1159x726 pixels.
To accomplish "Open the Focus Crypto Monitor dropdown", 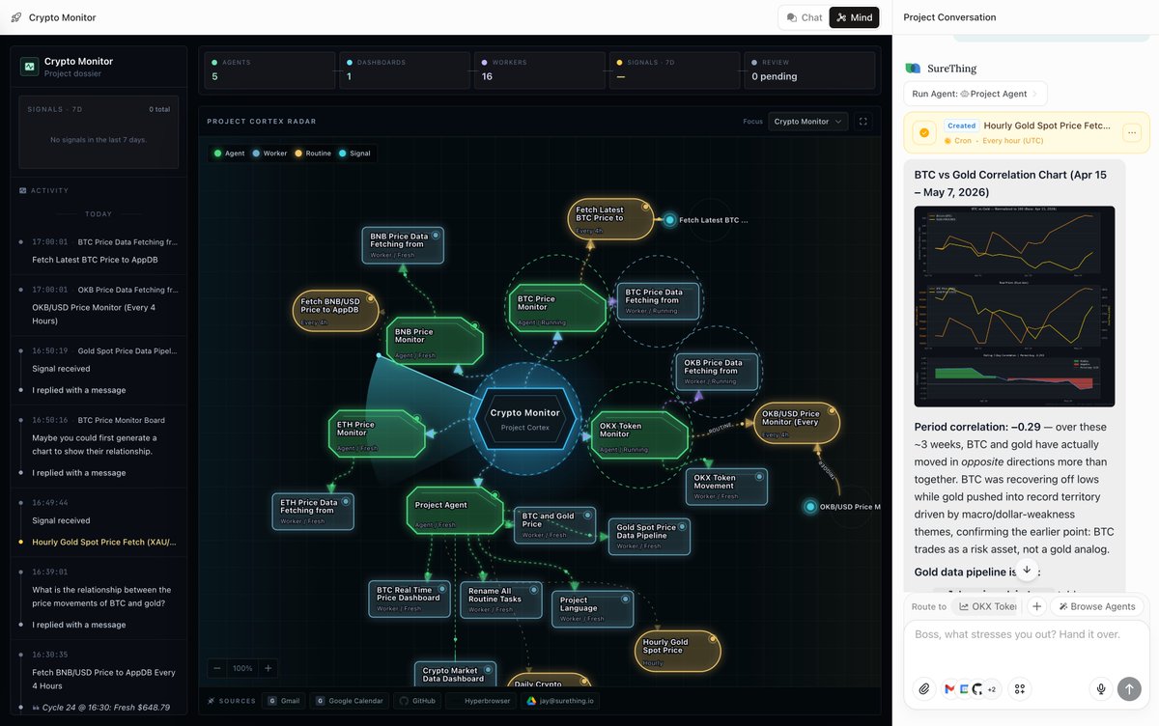I will pos(808,122).
